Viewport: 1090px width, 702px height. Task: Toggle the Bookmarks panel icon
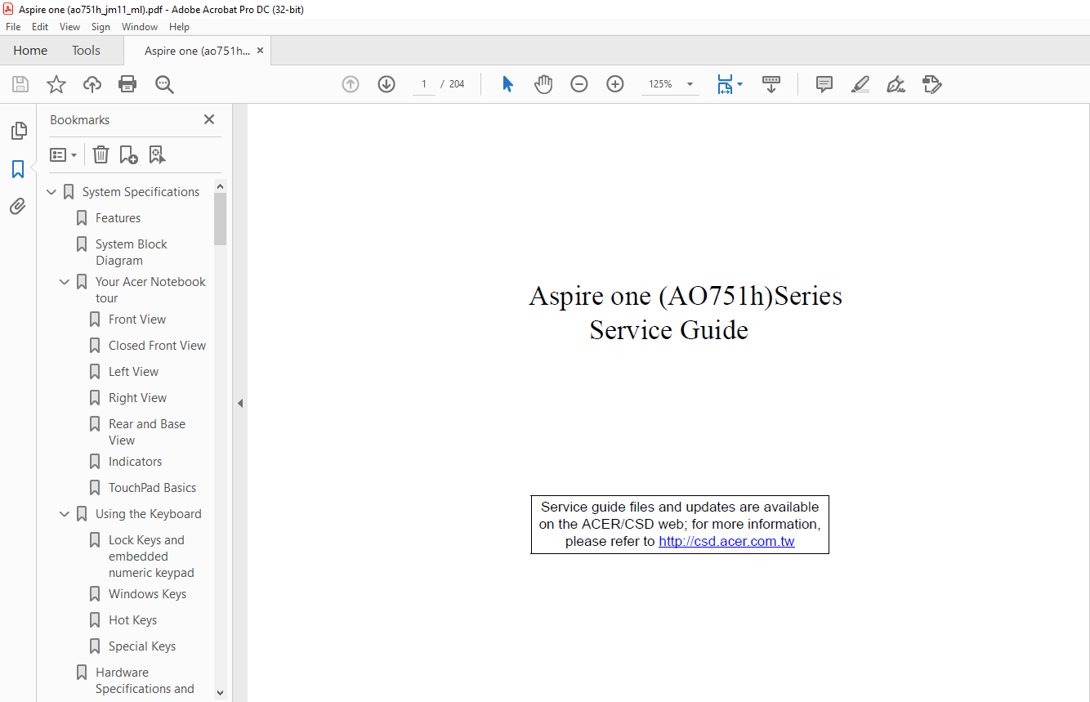click(18, 169)
